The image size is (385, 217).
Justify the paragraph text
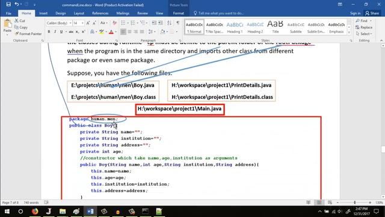tap(142, 32)
